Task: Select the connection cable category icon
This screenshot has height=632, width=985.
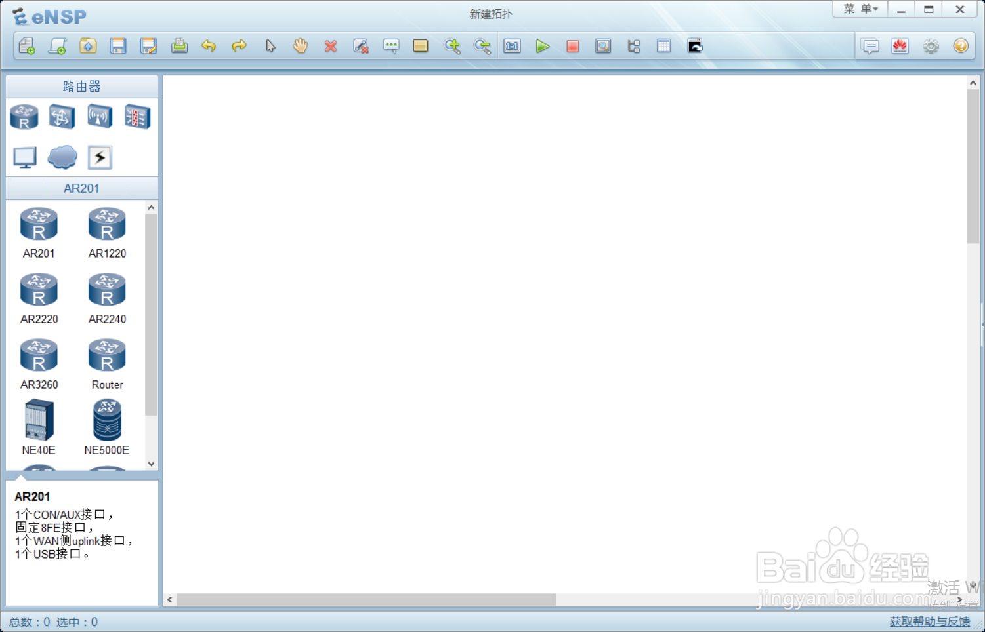Action: pos(100,157)
